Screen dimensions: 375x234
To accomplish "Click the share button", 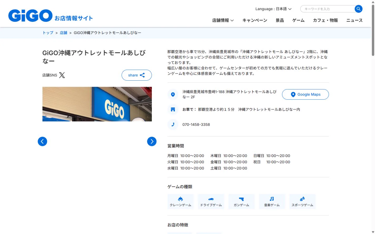I will pyautogui.click(x=137, y=75).
